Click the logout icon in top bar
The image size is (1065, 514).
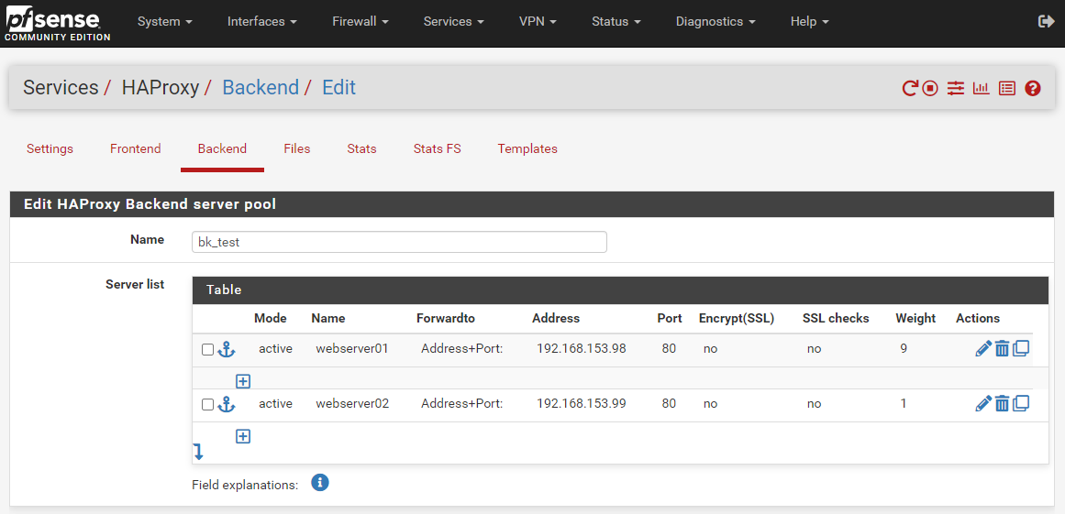[x=1046, y=22]
